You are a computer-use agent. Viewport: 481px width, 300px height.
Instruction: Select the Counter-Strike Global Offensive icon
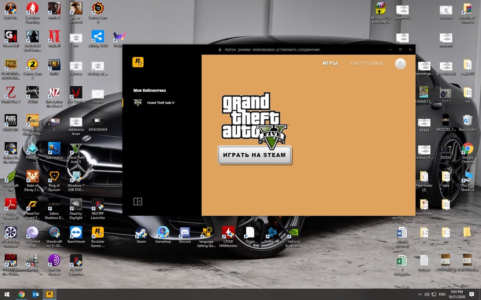(x=32, y=125)
